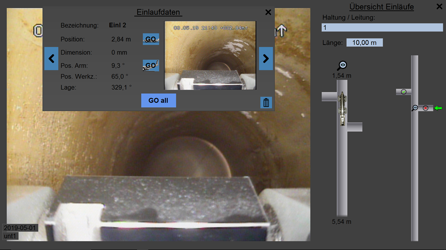Click the upper left branch of left pipe

[x=329, y=97]
